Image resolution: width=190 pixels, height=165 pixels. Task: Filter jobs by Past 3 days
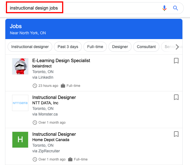[68, 47]
